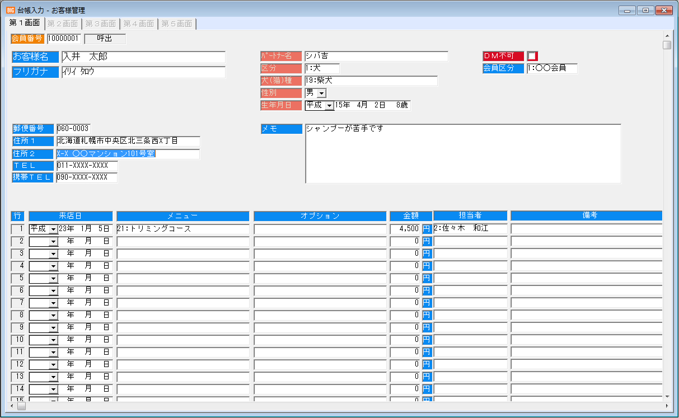The width and height of the screenshot is (679, 418).
Task: Select the お客様名 input field
Action: click(x=143, y=57)
